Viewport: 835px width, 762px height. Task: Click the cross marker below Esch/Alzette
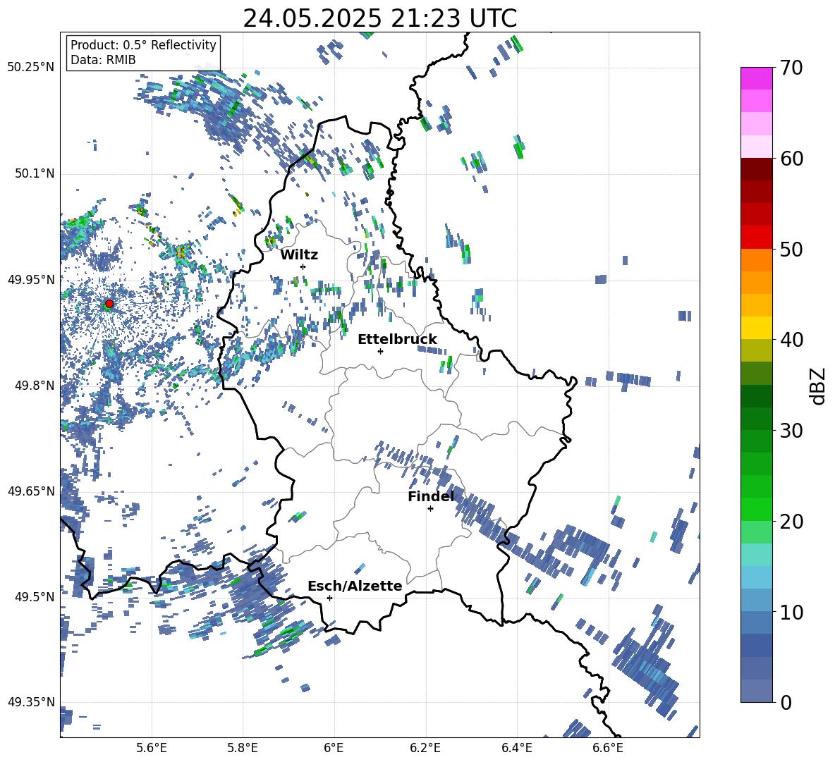329,598
